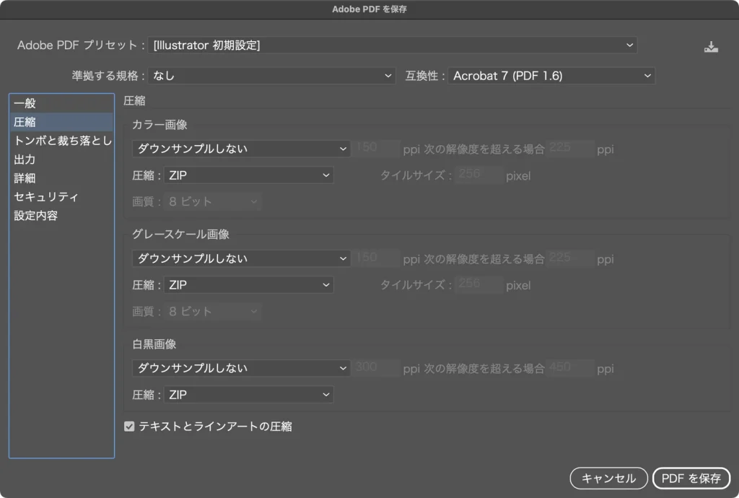Select 一般 in the sidebar list
This screenshot has height=498, width=739.
[x=61, y=103]
